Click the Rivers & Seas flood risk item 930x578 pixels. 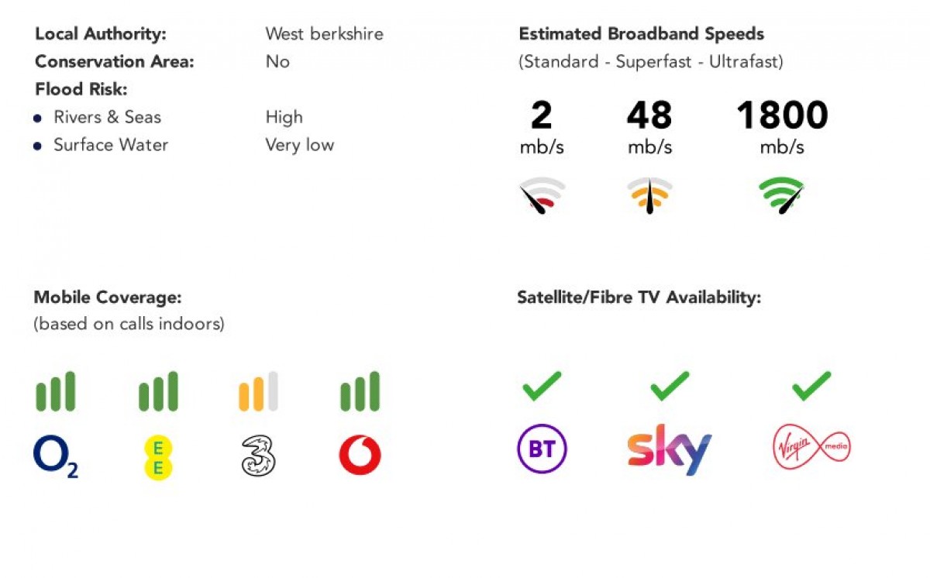click(107, 118)
